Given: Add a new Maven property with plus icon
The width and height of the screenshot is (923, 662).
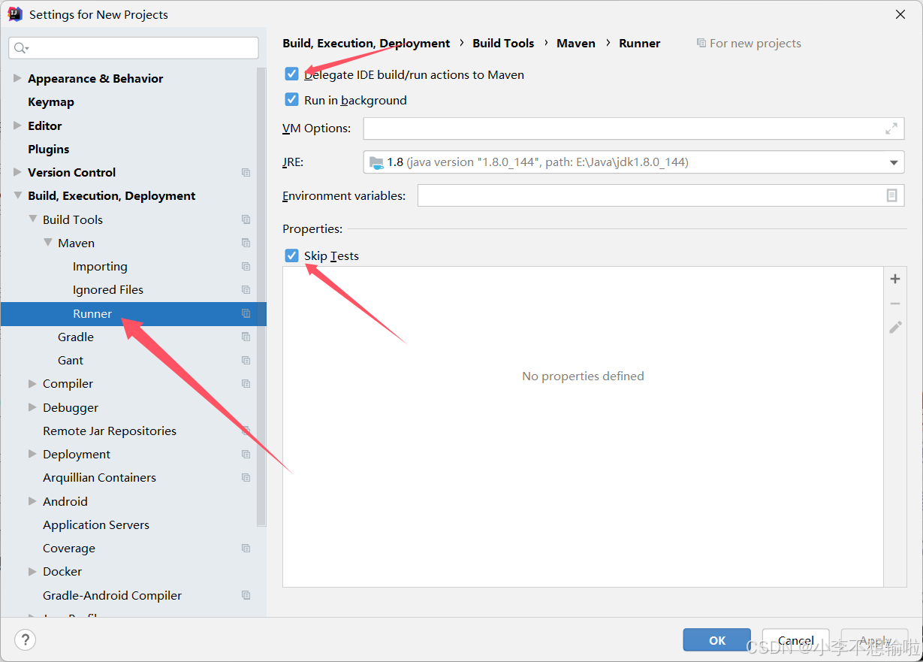Looking at the screenshot, I should tap(895, 279).
